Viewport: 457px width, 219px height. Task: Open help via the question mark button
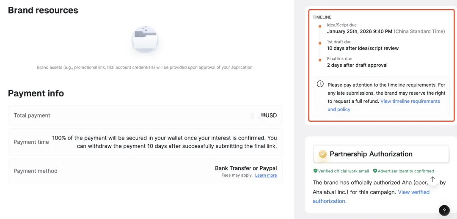tap(444, 210)
